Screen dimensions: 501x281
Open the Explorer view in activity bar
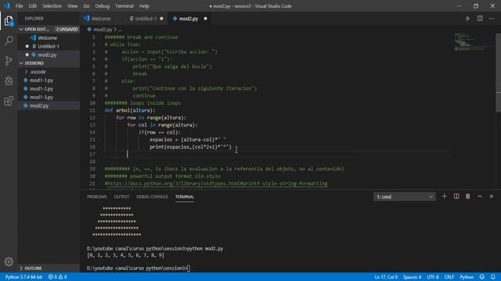(9, 21)
